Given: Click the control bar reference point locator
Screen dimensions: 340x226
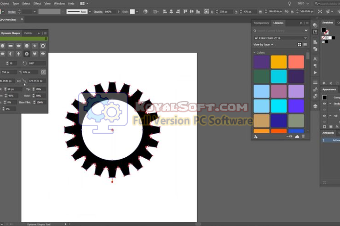Looking at the screenshot, I should [206, 11].
